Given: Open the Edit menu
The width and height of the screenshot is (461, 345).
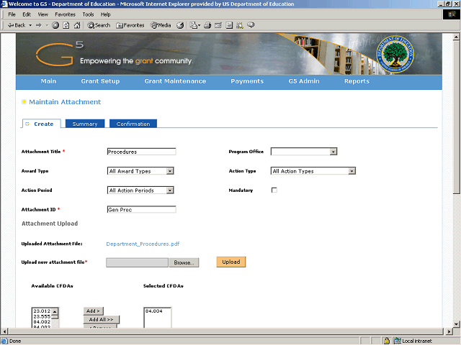Looking at the screenshot, I should pos(27,14).
